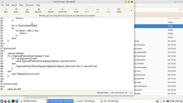Select the highlighted Today row in File Manager

point(159,26)
